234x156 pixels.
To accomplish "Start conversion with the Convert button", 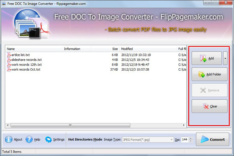I will [213, 140].
